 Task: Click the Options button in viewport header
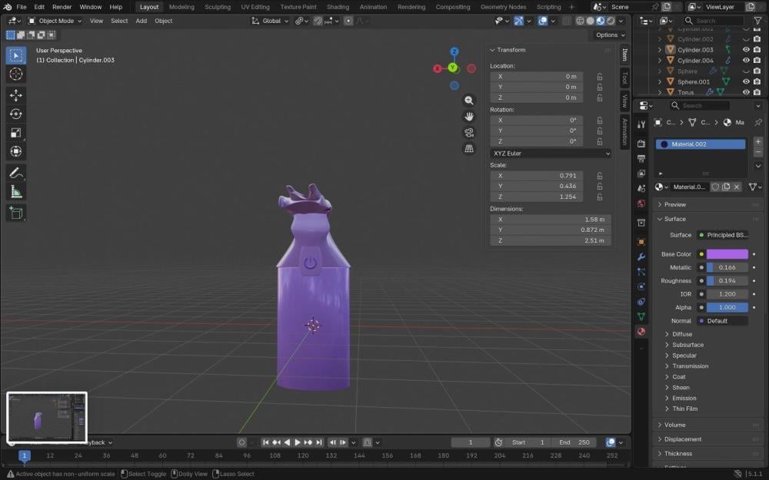[610, 35]
